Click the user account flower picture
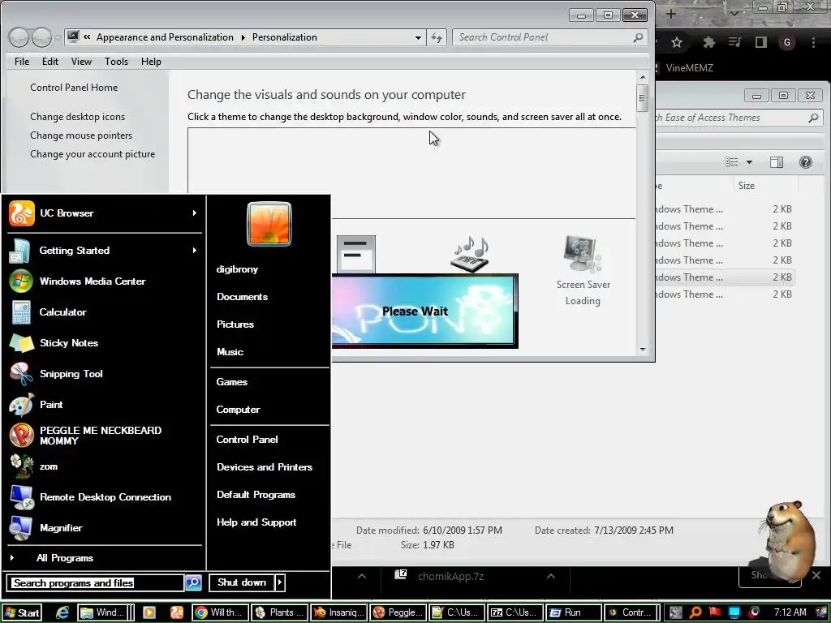 click(269, 224)
